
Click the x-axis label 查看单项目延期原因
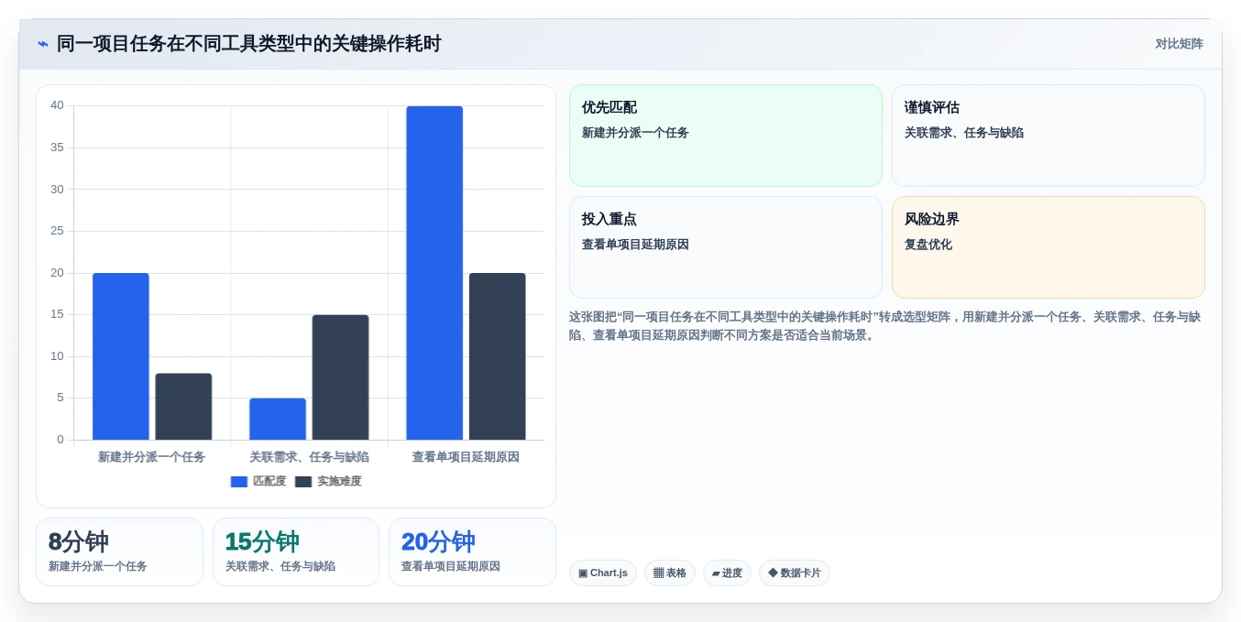click(x=466, y=457)
